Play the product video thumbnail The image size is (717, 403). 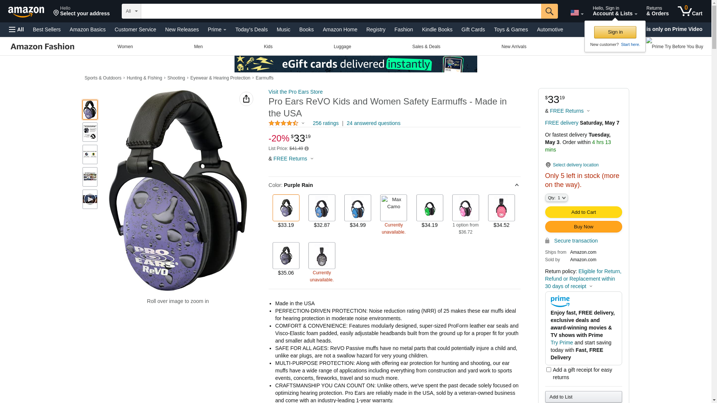(90, 199)
